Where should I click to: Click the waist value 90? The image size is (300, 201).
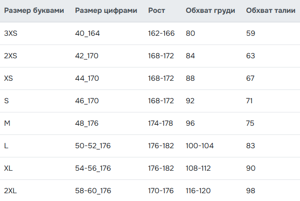(250, 168)
